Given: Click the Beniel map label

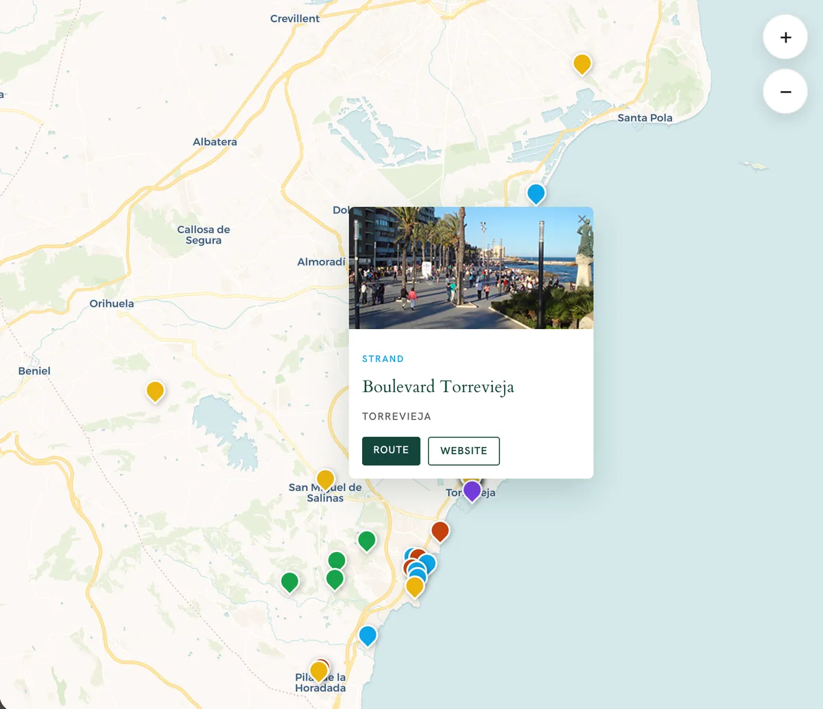Looking at the screenshot, I should click(34, 371).
